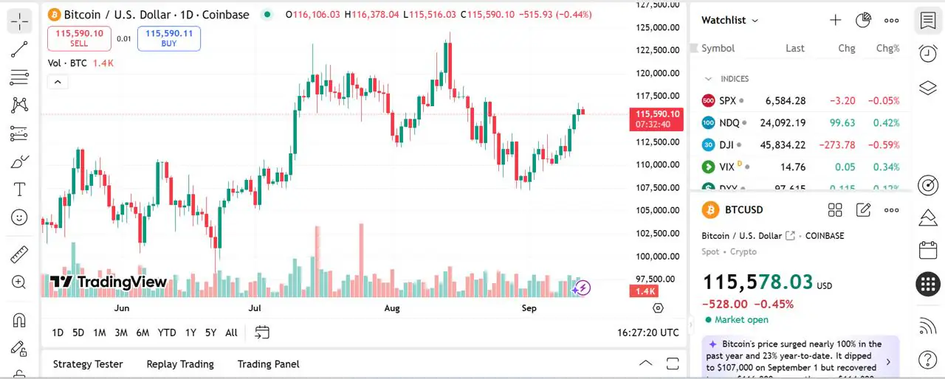Open chart settings gear icon

(x=658, y=308)
